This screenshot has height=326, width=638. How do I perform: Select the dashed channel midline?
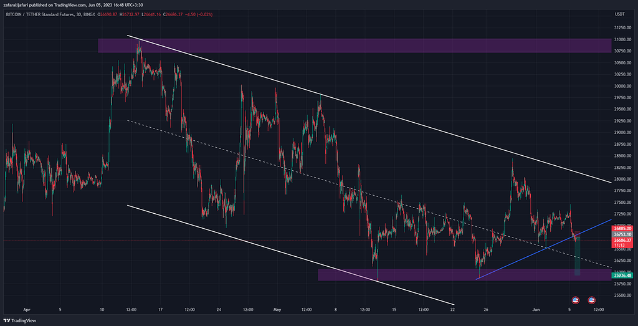[369, 194]
